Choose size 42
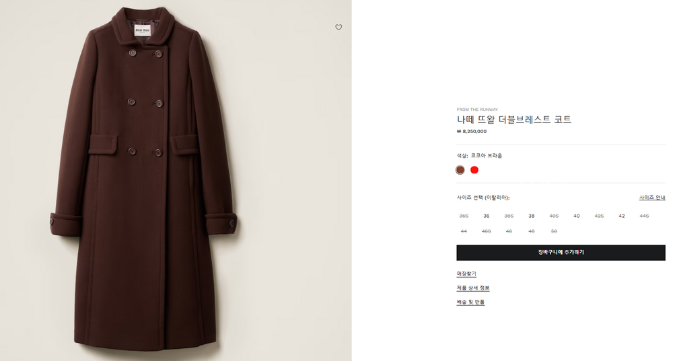This screenshot has width=673, height=361. [622, 216]
